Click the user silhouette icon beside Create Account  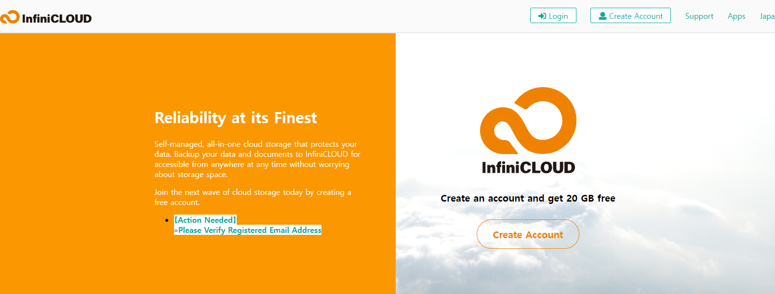click(602, 16)
